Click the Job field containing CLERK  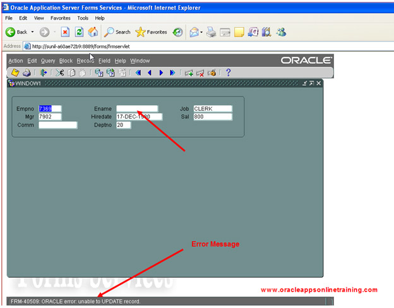click(213, 109)
